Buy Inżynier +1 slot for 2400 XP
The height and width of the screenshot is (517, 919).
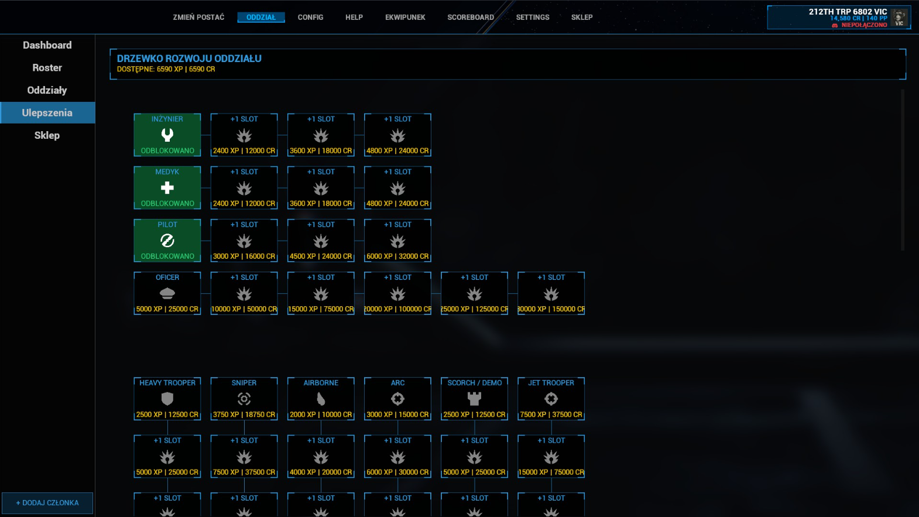[244, 135]
